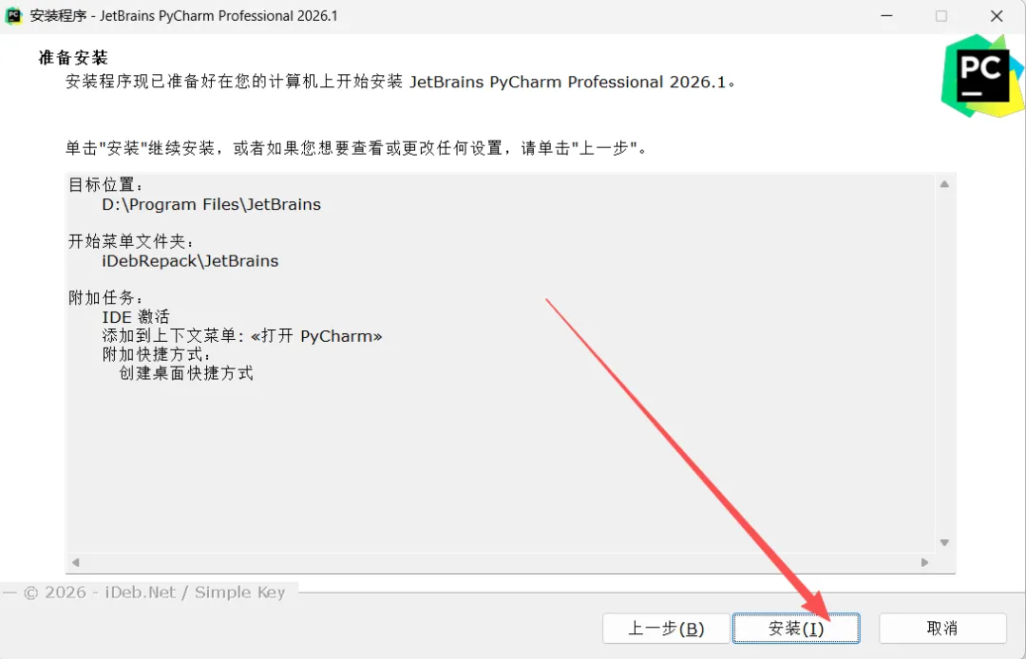Click the 附加快捷方式 line
The width and height of the screenshot is (1026, 659).
click(157, 354)
